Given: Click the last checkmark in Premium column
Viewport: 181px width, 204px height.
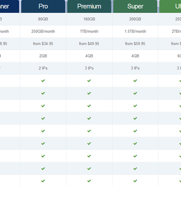Looking at the screenshot, I should click(x=89, y=181).
